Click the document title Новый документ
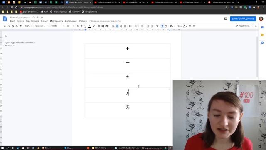 point(20,17)
